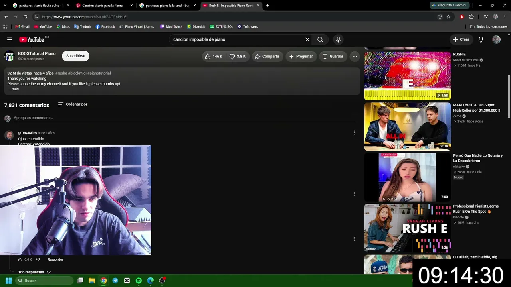
Task: Open the red hand blocker extension
Action: [x=462, y=17]
